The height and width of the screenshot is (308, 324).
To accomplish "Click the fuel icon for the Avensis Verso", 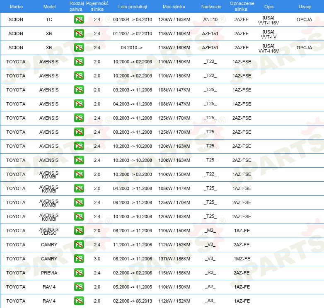I will pos(79,231).
